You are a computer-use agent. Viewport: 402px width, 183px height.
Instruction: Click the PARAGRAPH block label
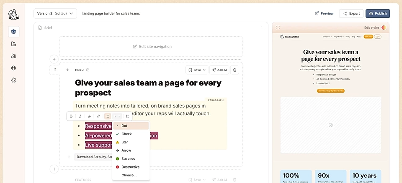(216, 100)
